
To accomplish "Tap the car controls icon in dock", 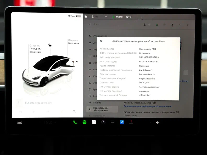I will click(20, 122).
